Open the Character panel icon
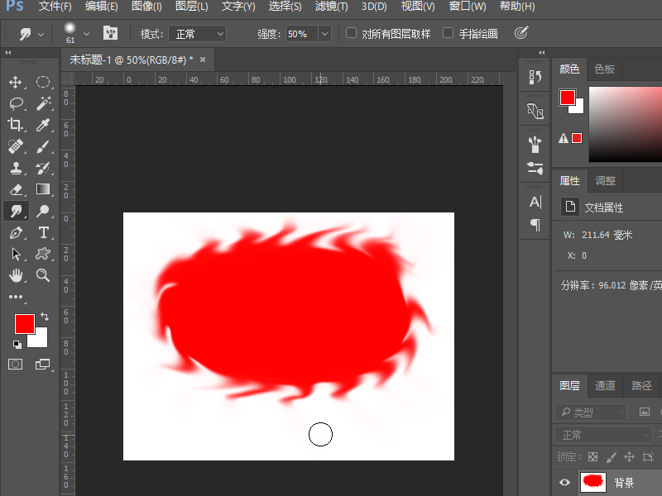 pos(535,202)
